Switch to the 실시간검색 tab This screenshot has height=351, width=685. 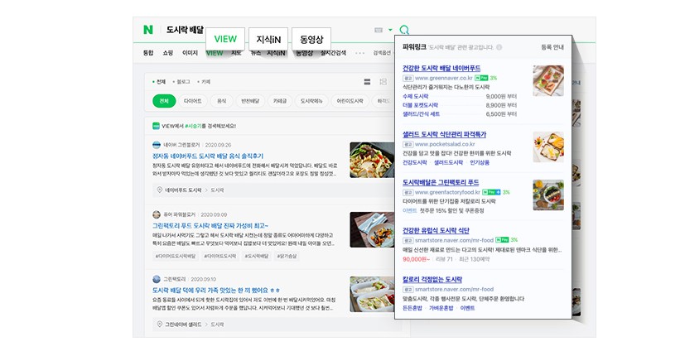(333, 53)
